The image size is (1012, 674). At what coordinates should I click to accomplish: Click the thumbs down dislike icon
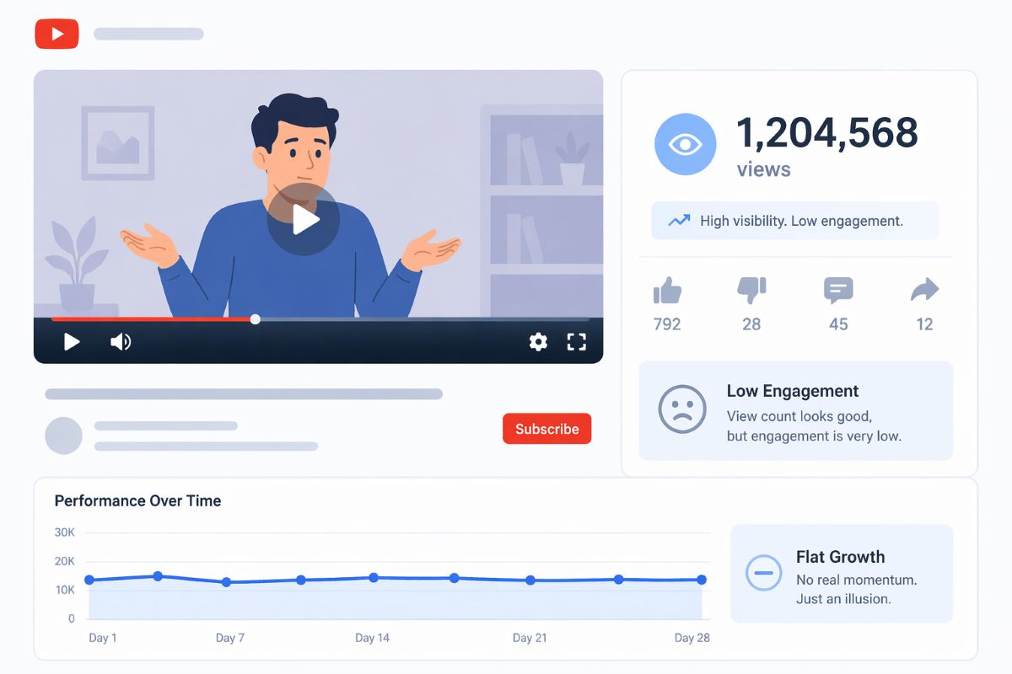pos(751,291)
